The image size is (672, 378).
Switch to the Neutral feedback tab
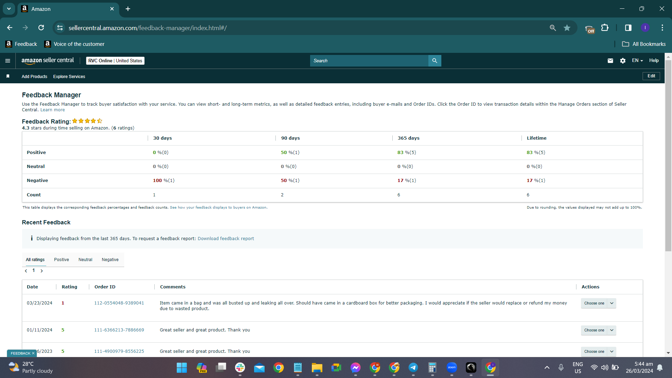coord(85,260)
